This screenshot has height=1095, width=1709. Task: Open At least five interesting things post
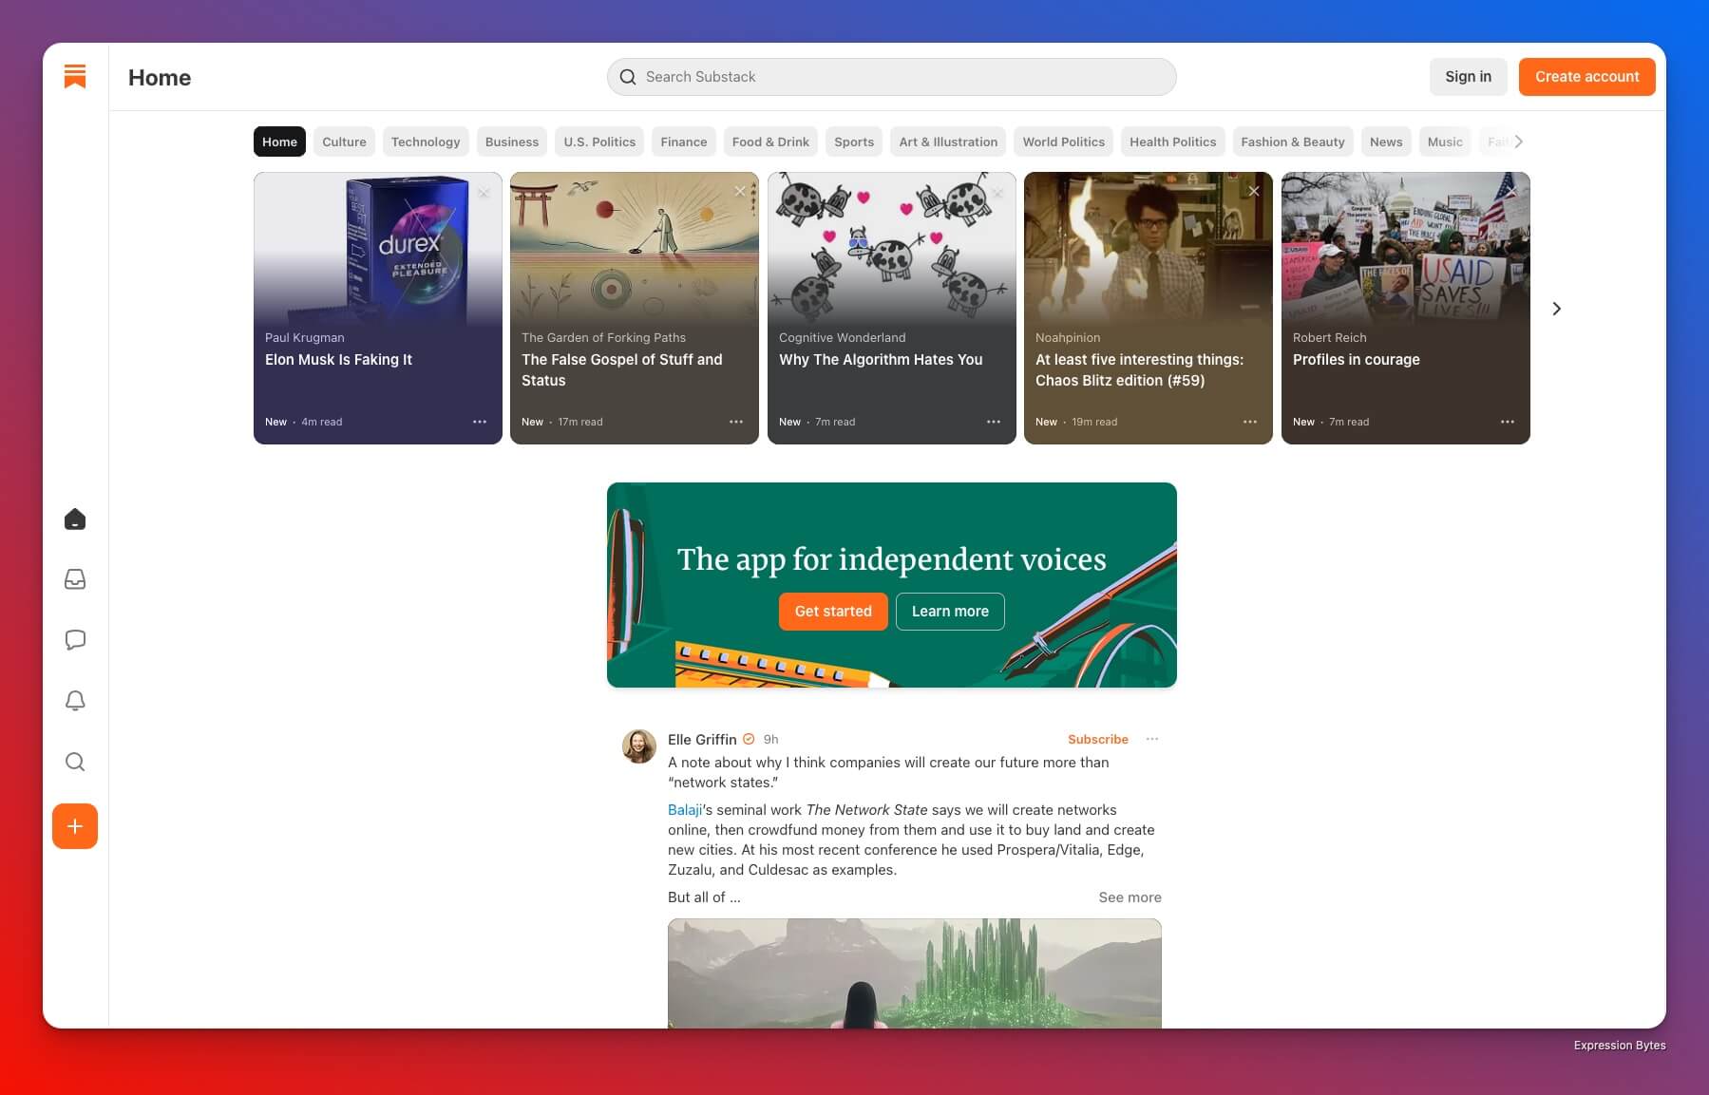[x=1139, y=370]
